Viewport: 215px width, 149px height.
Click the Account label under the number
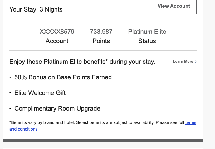[x=57, y=41]
